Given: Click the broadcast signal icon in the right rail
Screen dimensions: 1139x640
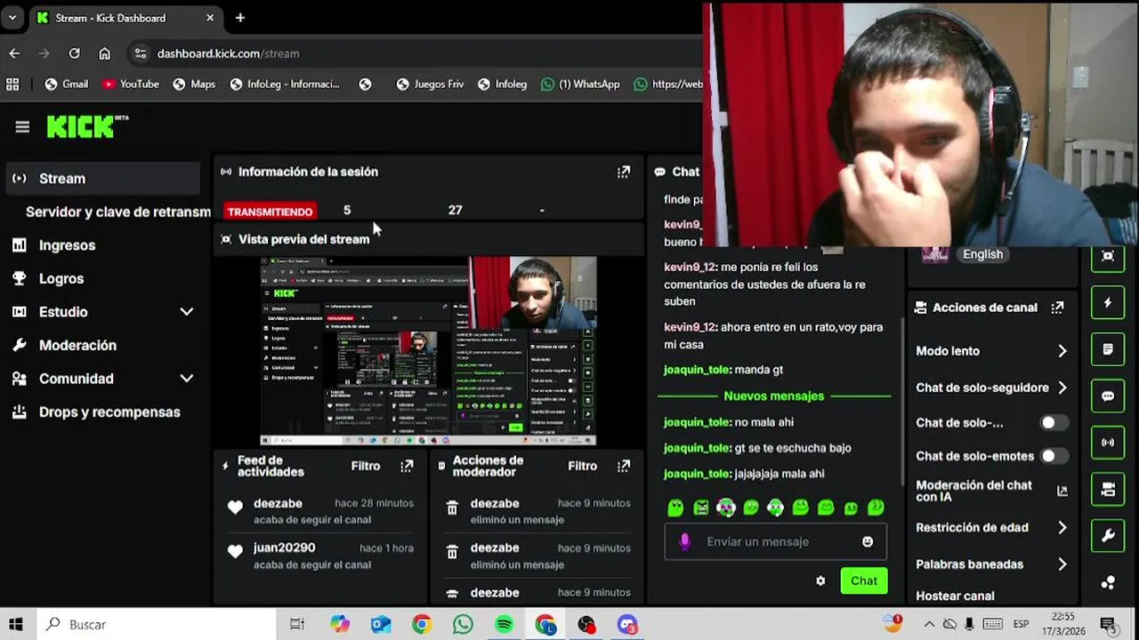Looking at the screenshot, I should click(x=1108, y=442).
